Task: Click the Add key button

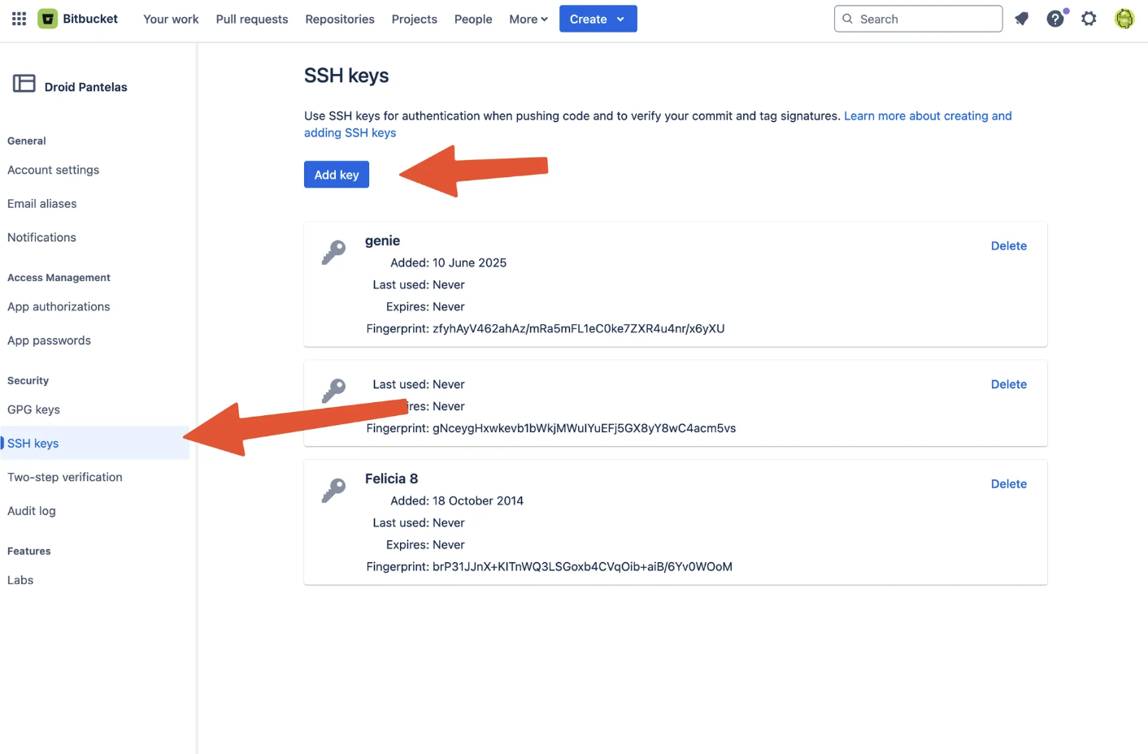Action: point(337,175)
